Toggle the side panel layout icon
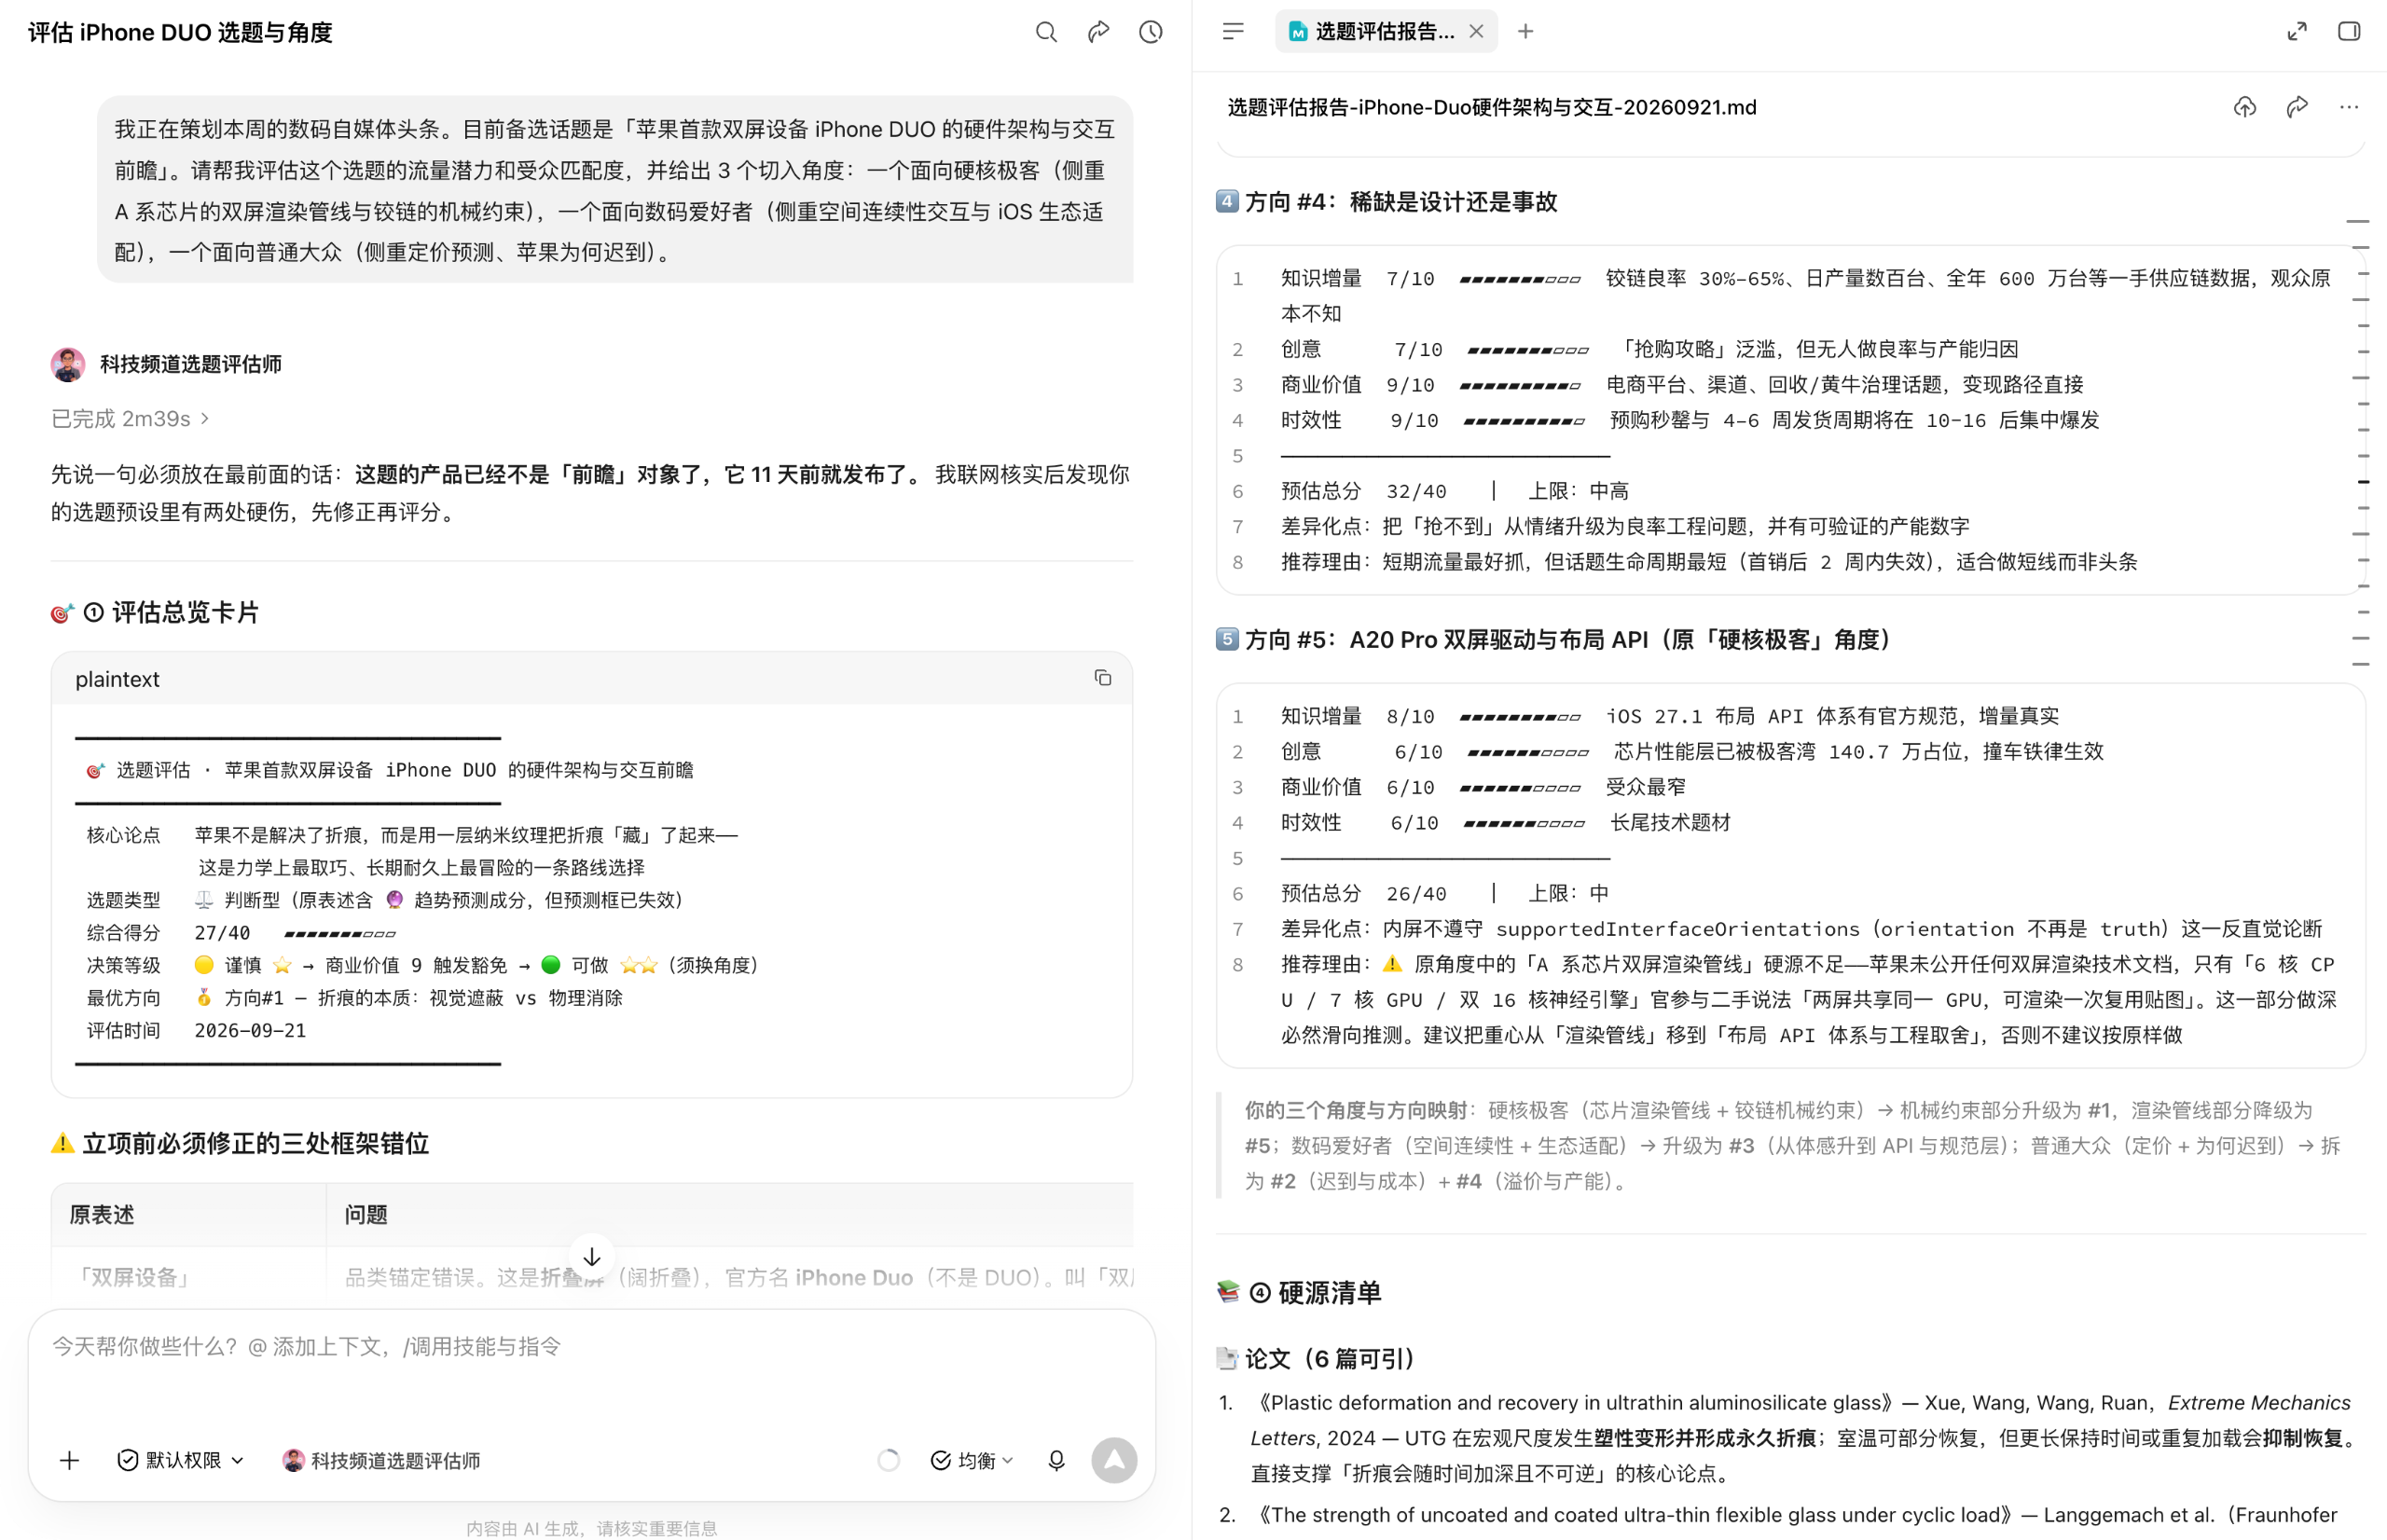 [x=2349, y=31]
